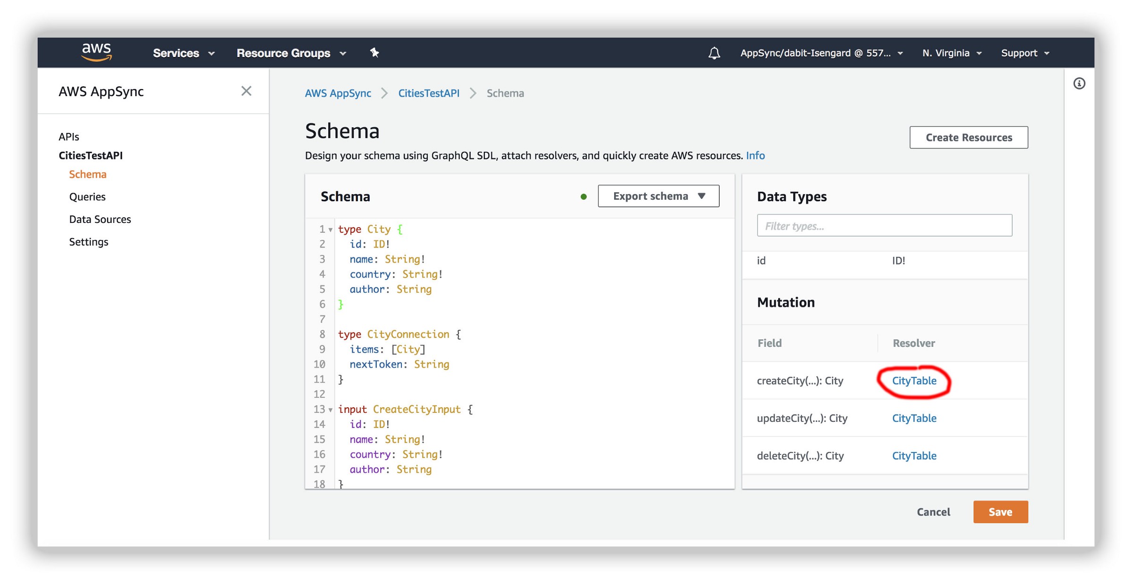Open Data Sources in the sidebar
1132x584 pixels.
100,220
